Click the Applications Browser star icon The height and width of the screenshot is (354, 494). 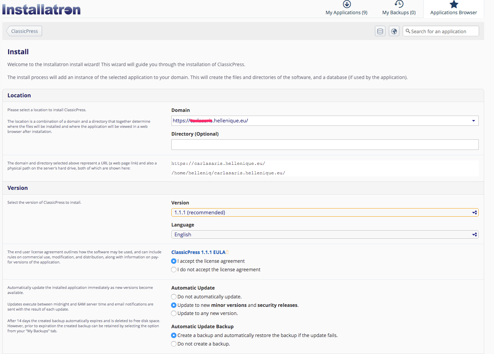coord(454,4)
